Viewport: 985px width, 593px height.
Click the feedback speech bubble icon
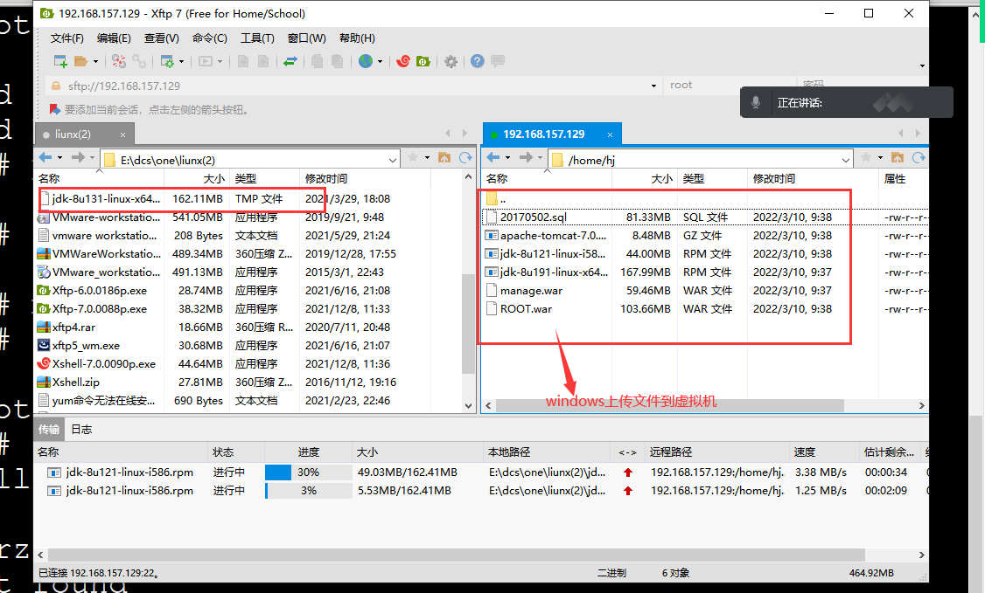(x=498, y=61)
